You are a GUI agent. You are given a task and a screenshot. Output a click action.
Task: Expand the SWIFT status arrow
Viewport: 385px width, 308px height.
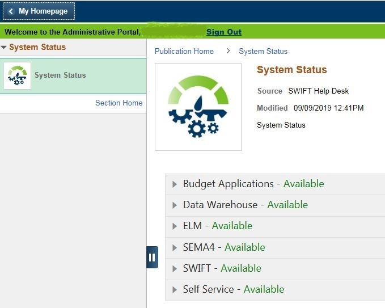[x=175, y=269]
